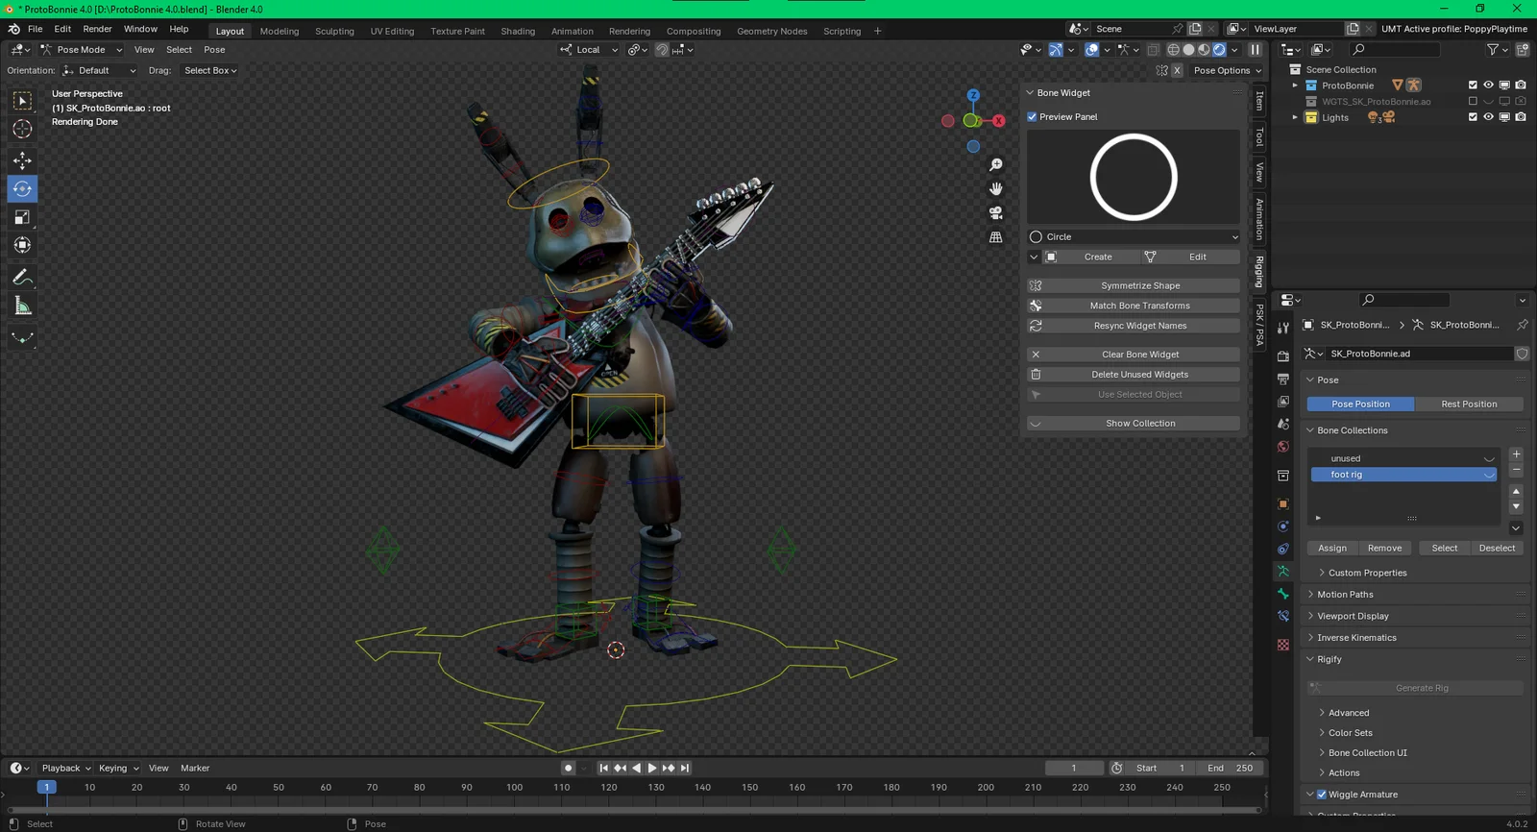The width and height of the screenshot is (1537, 832).
Task: Expand Motion Paths panel
Action: click(x=1345, y=595)
